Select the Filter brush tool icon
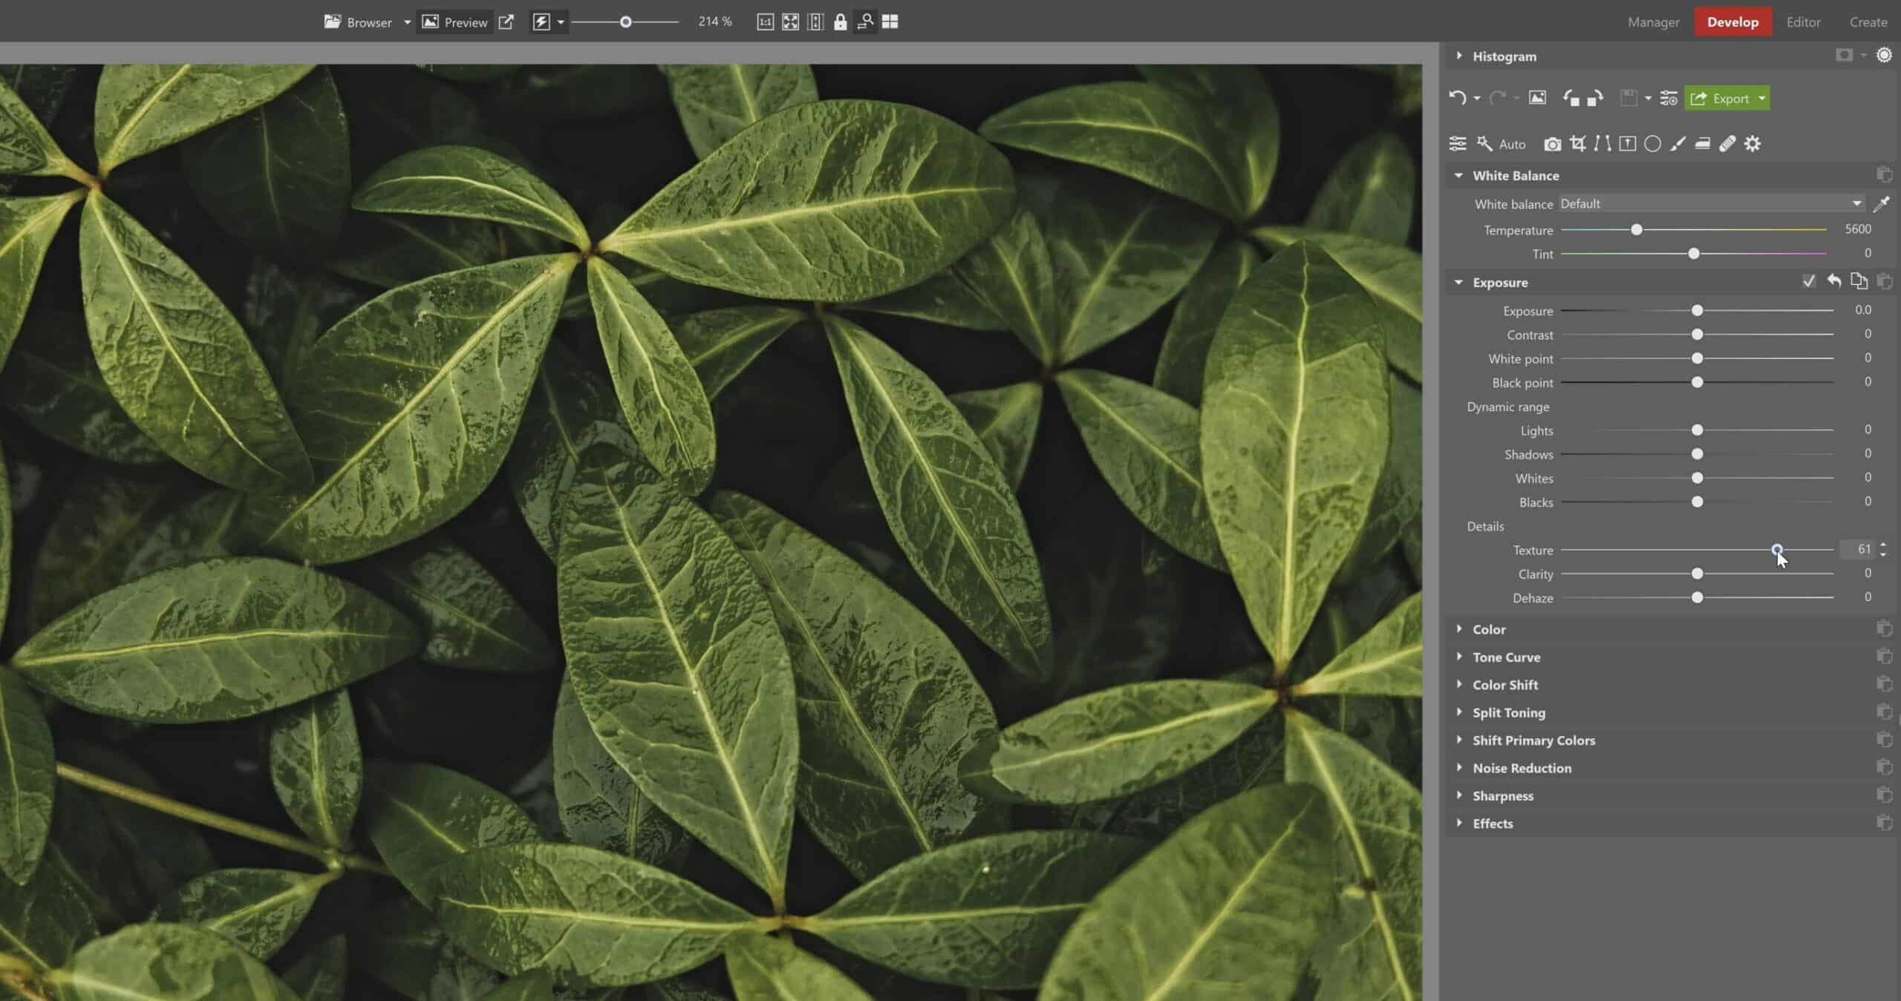 [1677, 144]
